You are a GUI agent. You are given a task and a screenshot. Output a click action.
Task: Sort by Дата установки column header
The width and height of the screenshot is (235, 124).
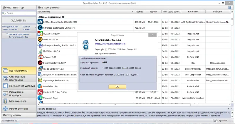pos(174,12)
